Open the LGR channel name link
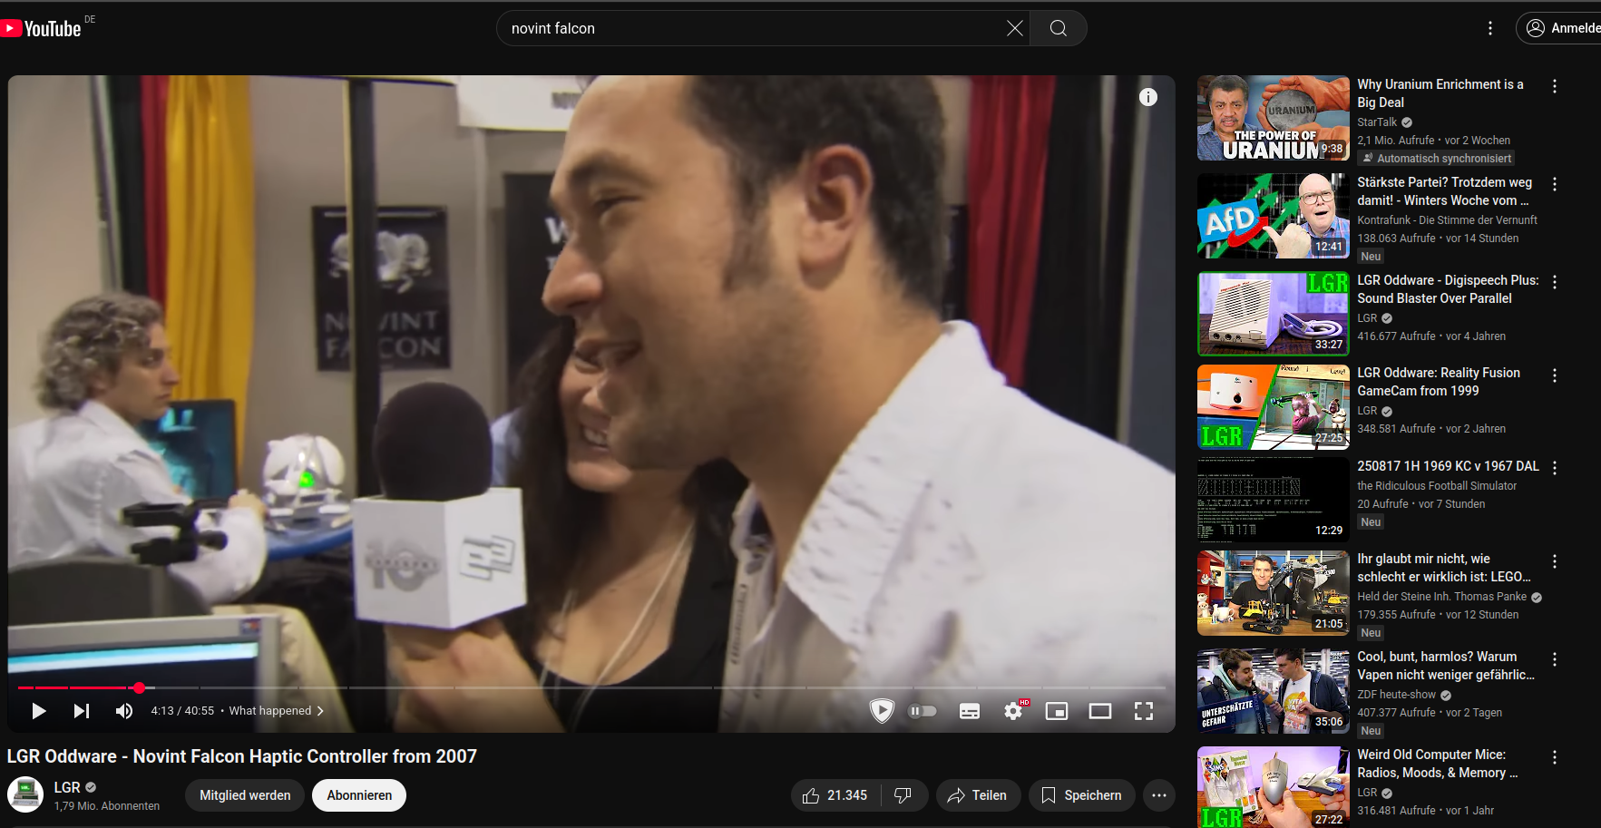The width and height of the screenshot is (1601, 828). pyautogui.click(x=67, y=787)
